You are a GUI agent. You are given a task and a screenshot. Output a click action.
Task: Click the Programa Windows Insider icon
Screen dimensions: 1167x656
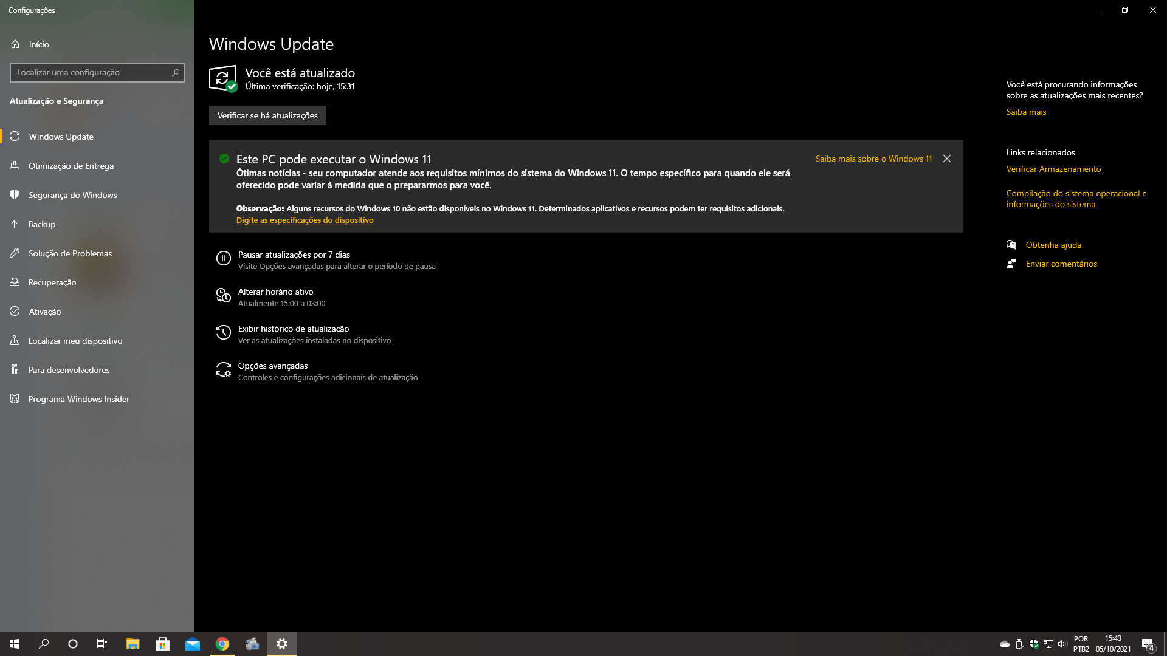[15, 399]
